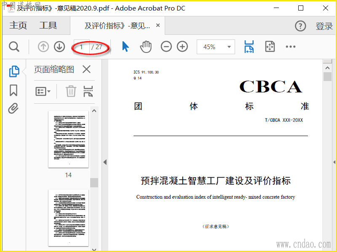The width and height of the screenshot is (337, 252).
Task: Click the thumbnail panel print pages icon
Action: [88, 91]
